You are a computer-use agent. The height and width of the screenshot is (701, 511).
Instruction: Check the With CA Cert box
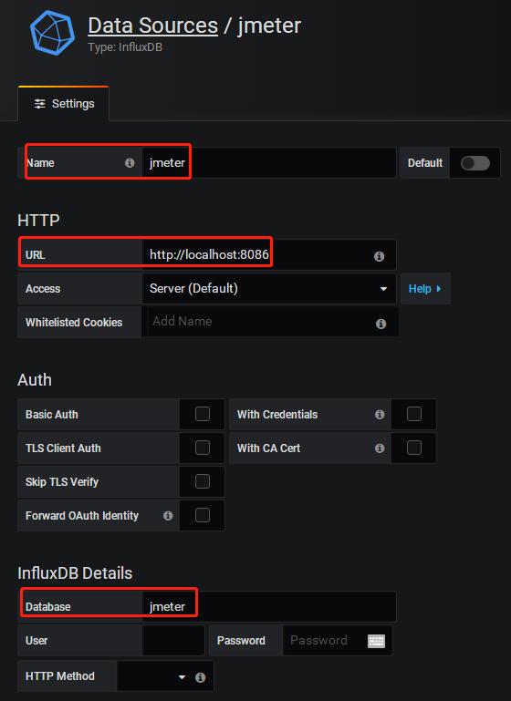point(414,448)
